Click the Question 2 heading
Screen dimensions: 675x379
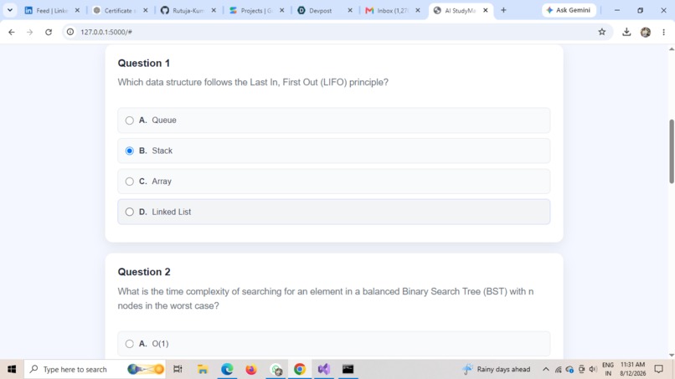coord(144,272)
